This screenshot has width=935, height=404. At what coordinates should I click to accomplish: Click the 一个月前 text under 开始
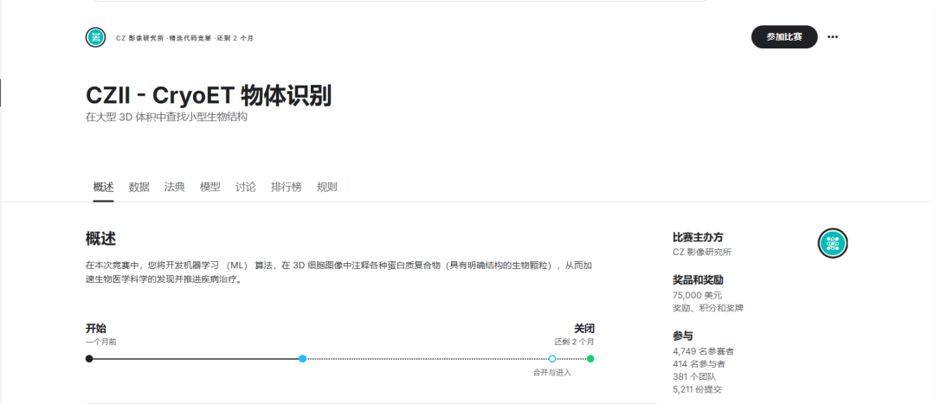pyautogui.click(x=100, y=342)
